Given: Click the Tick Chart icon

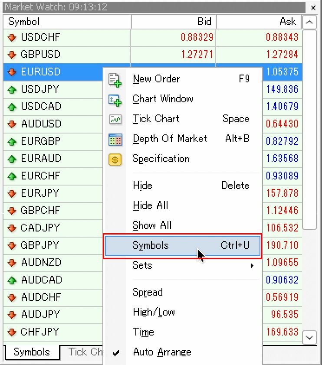Looking at the screenshot, I should point(115,119).
